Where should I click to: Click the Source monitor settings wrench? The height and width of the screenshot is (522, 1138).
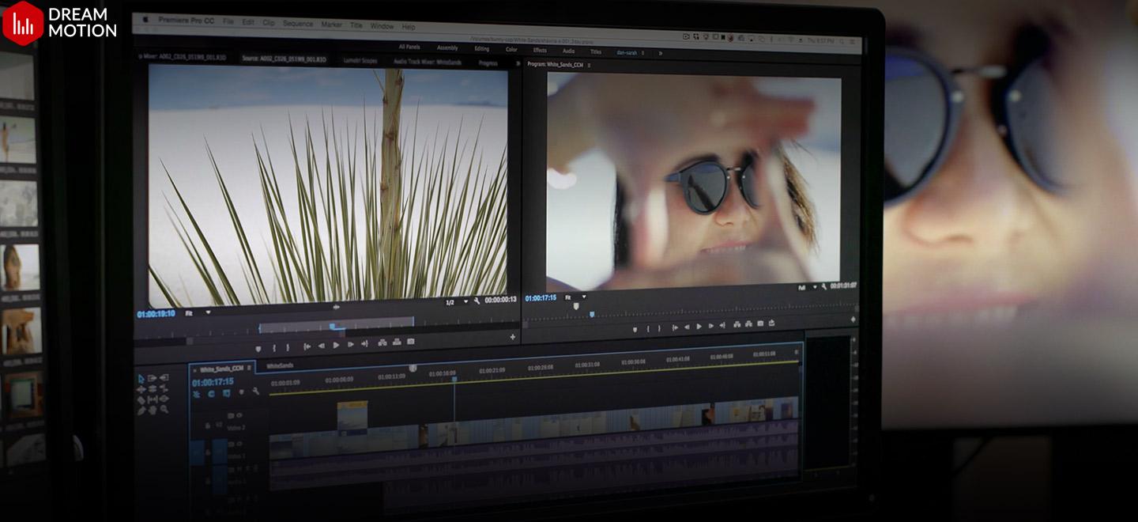click(477, 301)
